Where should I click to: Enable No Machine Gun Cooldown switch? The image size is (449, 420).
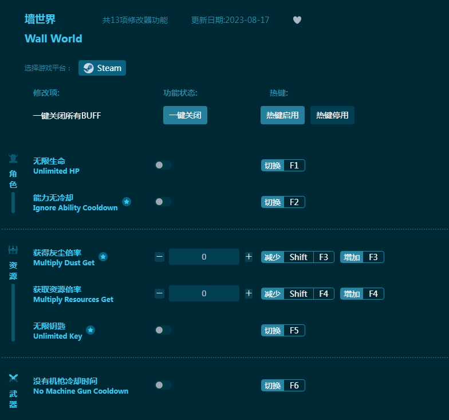[163, 385]
